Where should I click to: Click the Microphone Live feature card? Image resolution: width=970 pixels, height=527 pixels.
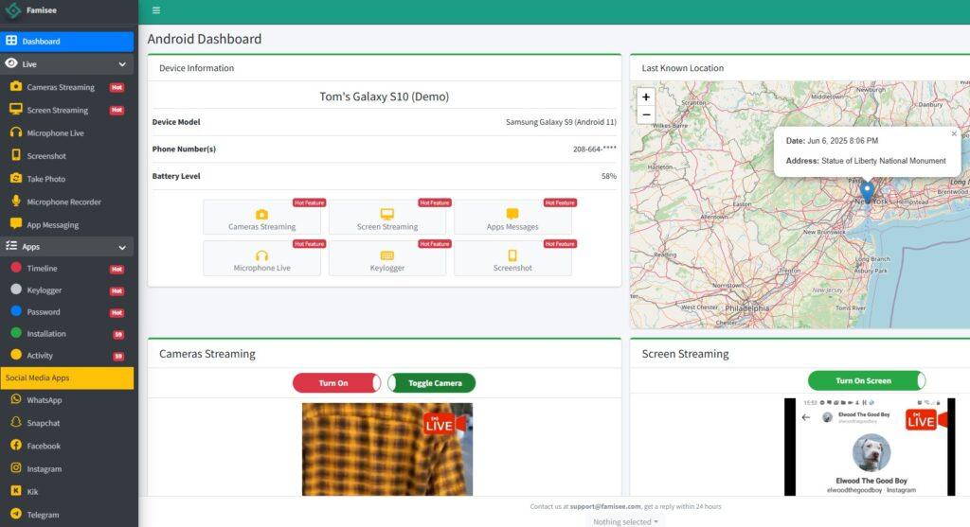261,258
